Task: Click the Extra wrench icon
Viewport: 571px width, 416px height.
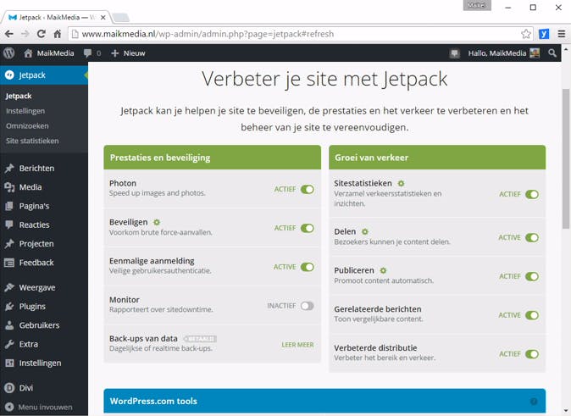Action: click(9, 344)
